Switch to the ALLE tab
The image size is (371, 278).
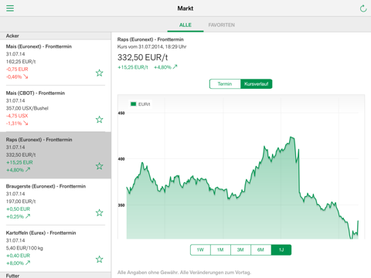click(x=185, y=25)
